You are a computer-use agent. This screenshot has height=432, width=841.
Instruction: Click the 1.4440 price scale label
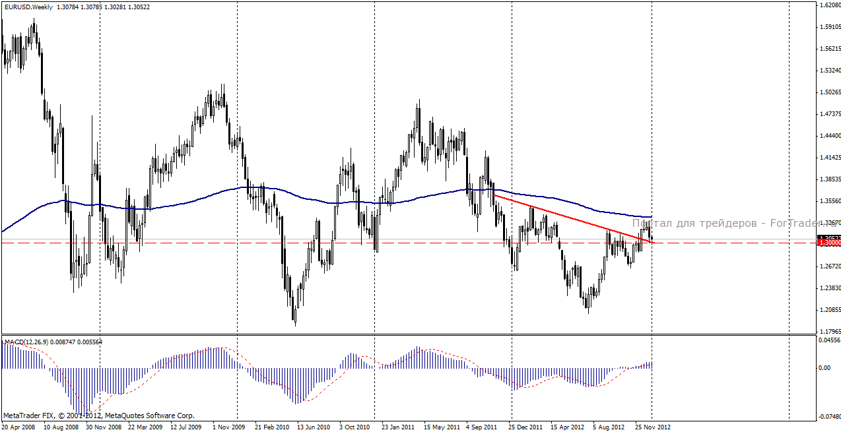828,136
